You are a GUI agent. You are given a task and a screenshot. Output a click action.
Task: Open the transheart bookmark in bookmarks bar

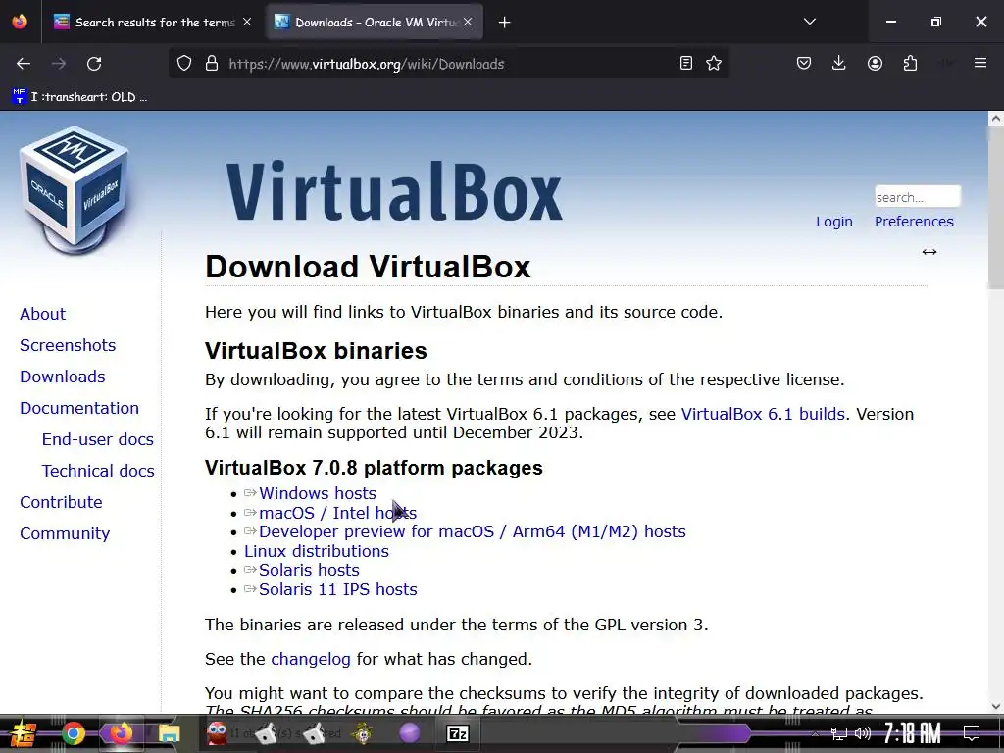pos(80,97)
